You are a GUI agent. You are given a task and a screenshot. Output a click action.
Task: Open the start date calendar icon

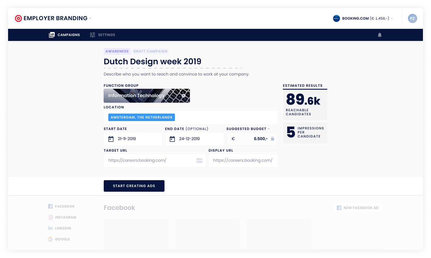pyautogui.click(x=111, y=139)
